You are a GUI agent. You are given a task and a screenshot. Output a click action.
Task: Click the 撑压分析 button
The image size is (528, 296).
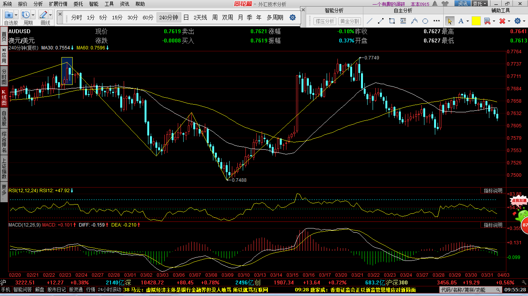point(324,21)
